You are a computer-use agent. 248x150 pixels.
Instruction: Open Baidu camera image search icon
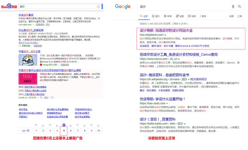98,7
